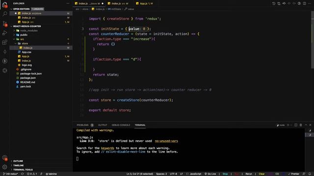
Task: Change indentation Spaces: 2 setting
Action: 161,174
